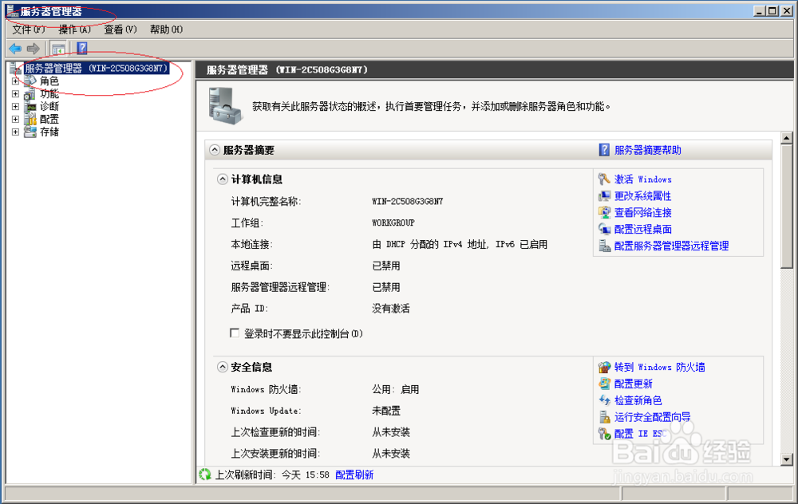Viewport: 798px width, 504px height.
Task: Click the 没有激活 product ID value
Action: pos(391,308)
